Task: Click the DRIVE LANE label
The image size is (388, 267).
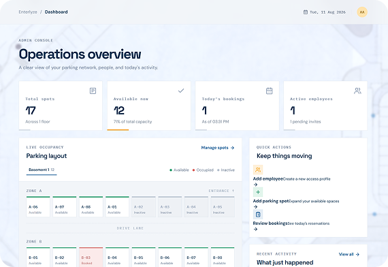Action: tap(130, 228)
